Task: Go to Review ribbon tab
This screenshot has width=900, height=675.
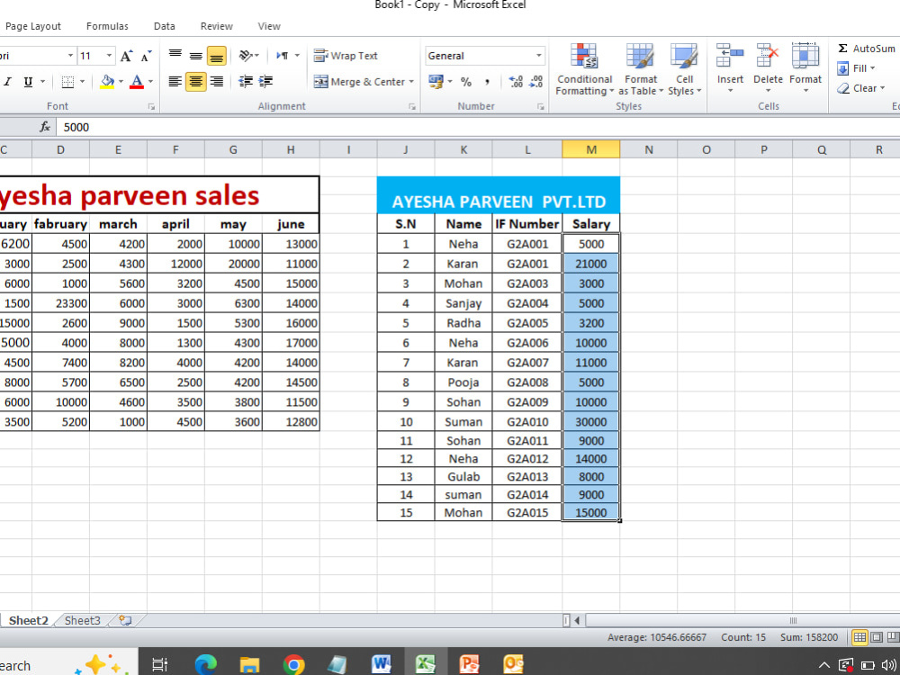Action: 216,26
